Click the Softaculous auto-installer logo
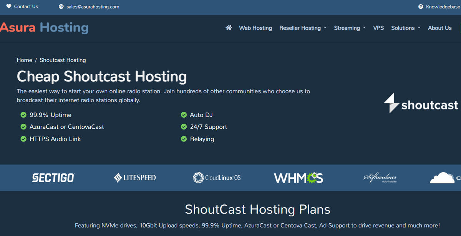Viewport: 461px width, 236px height. pyautogui.click(x=380, y=178)
